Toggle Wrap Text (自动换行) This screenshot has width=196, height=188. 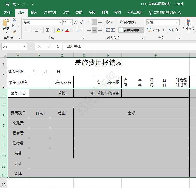point(128,22)
